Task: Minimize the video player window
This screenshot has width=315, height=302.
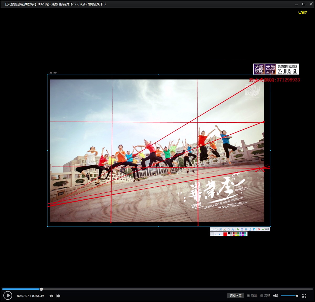Action: [296, 4]
